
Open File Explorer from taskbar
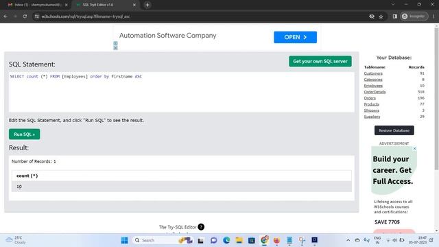pyautogui.click(x=239, y=240)
